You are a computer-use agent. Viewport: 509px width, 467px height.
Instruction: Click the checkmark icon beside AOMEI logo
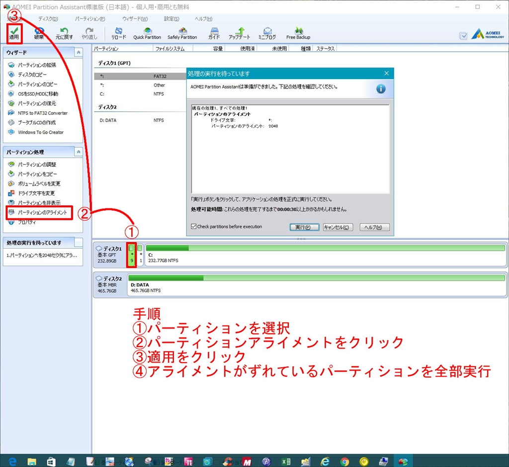(x=463, y=36)
